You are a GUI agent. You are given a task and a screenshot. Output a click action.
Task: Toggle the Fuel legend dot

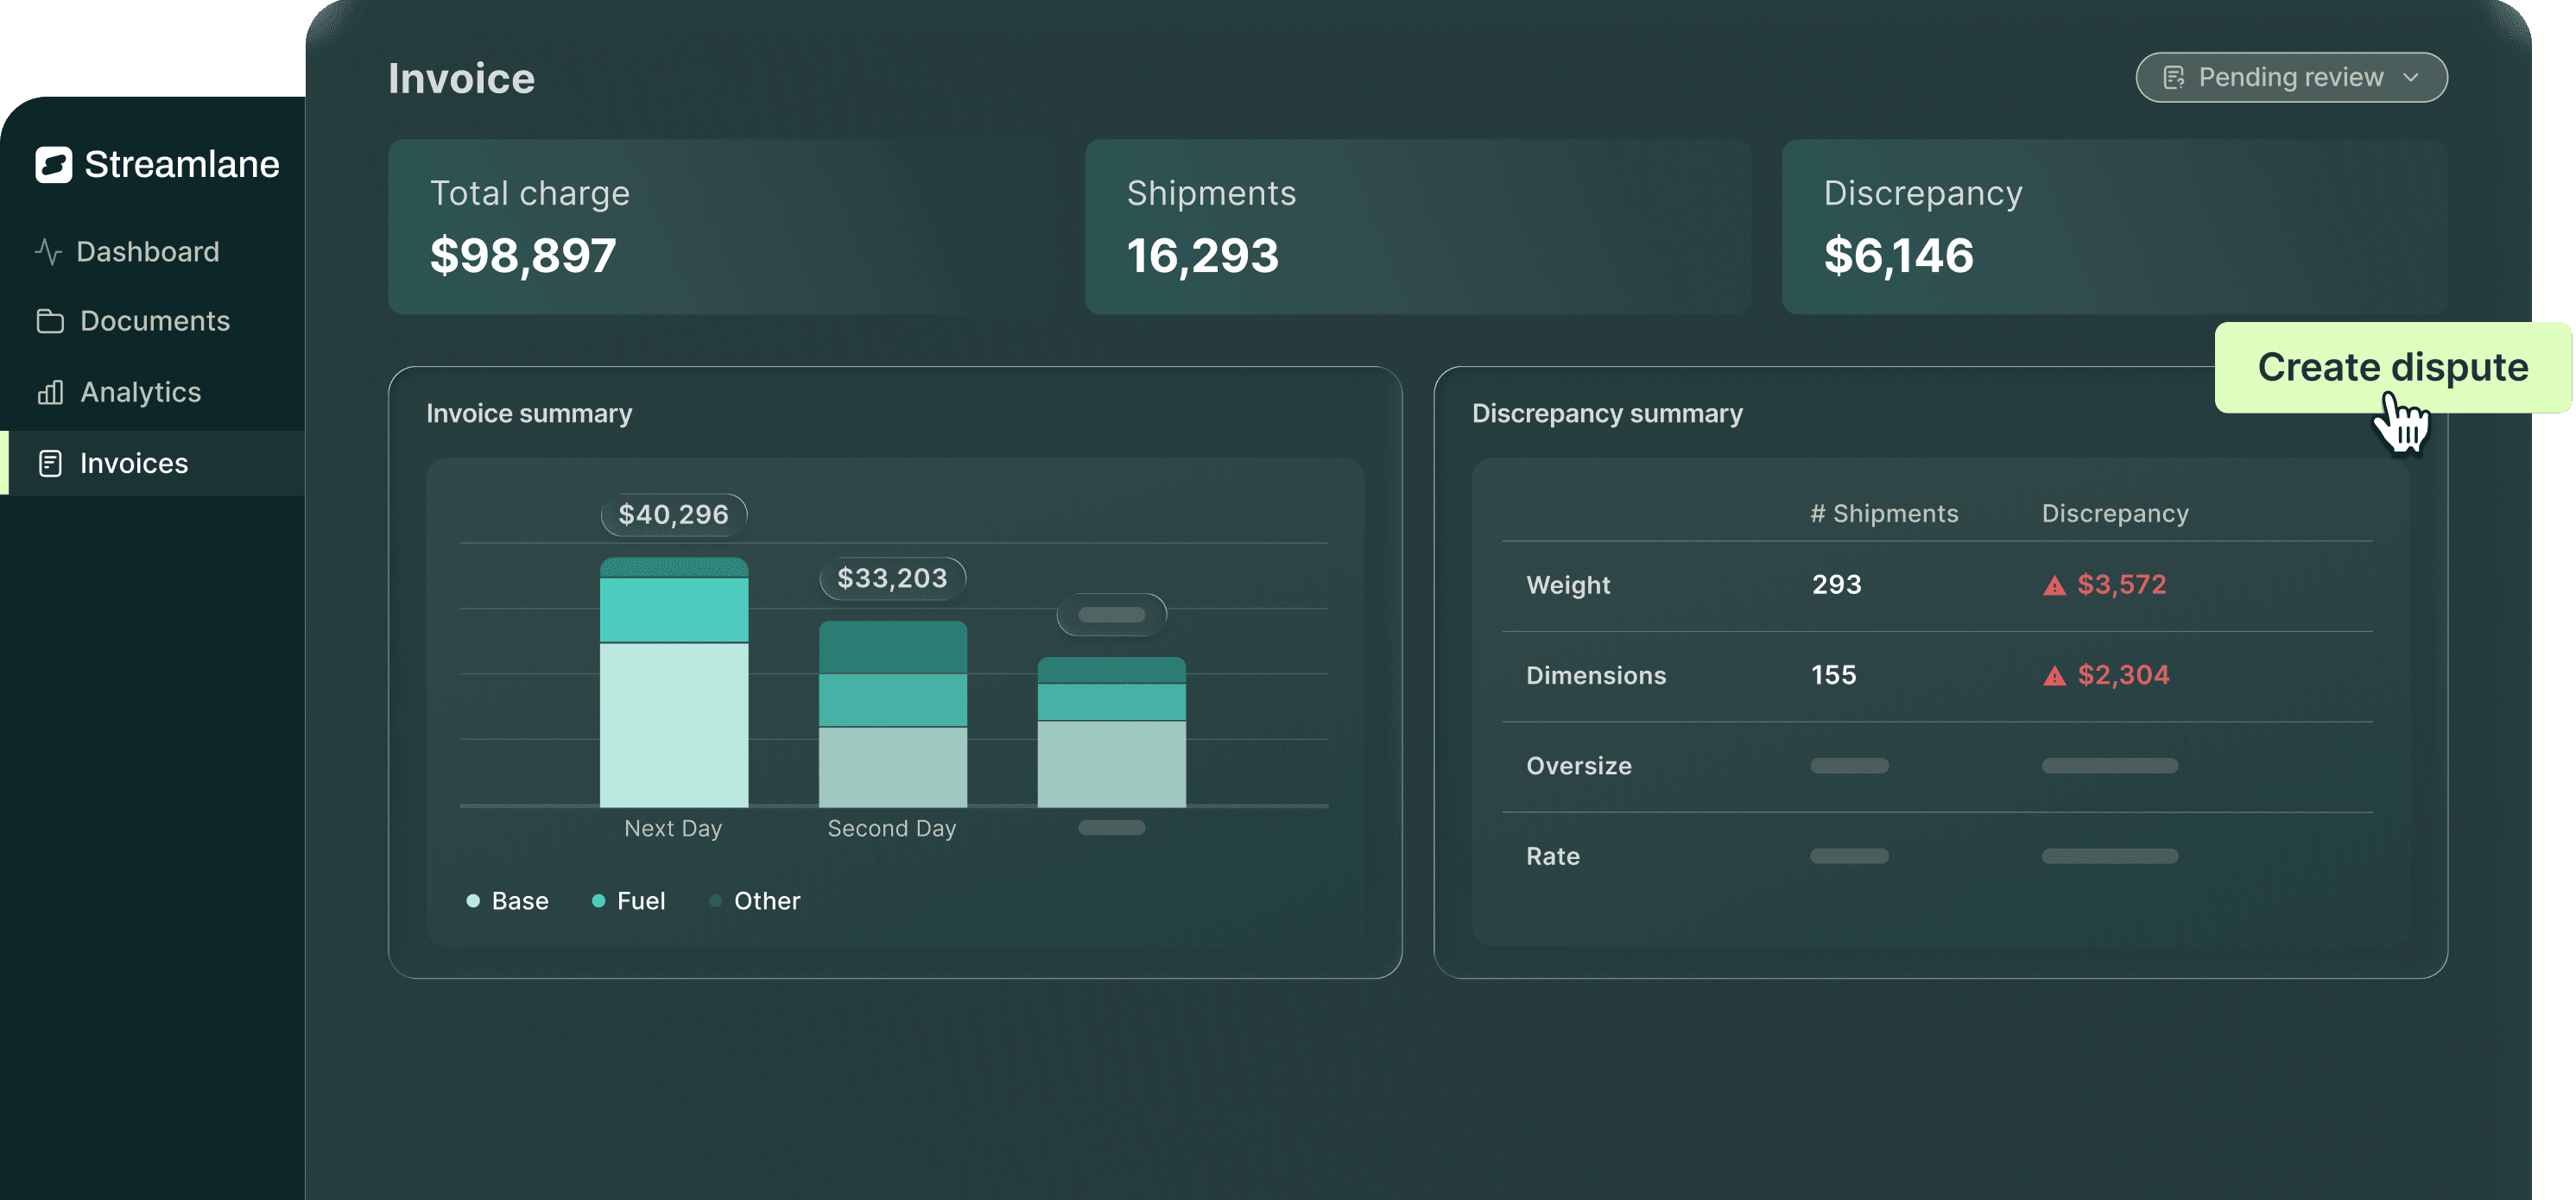(x=598, y=900)
